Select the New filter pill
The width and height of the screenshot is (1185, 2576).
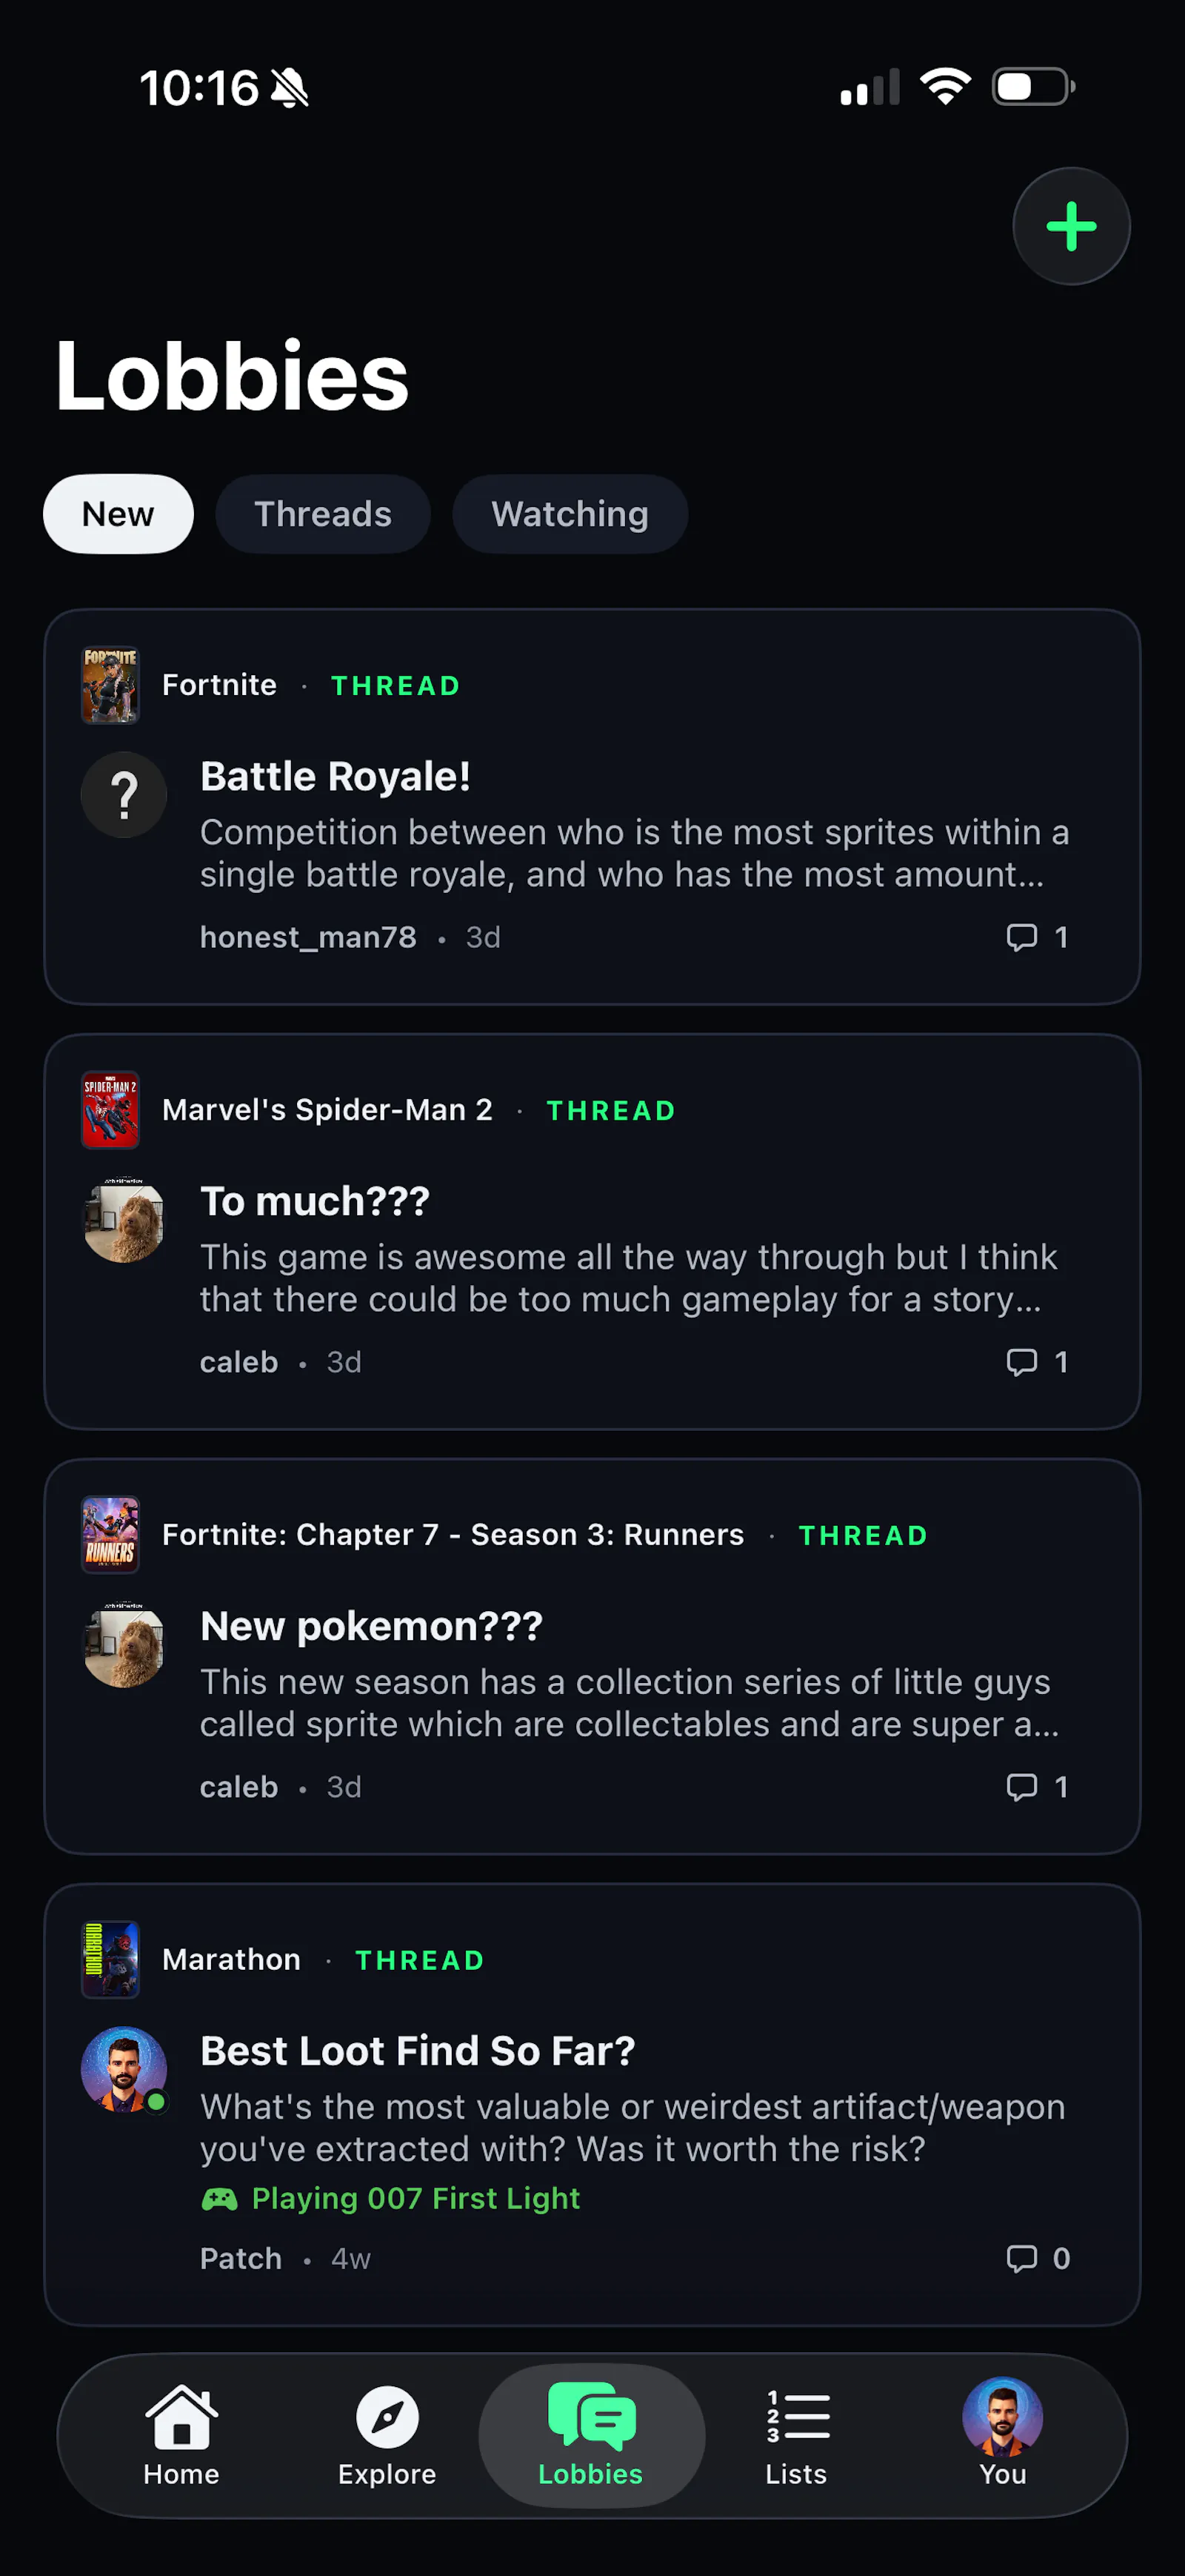point(118,514)
